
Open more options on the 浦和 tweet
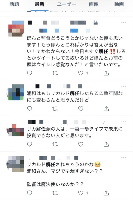pyautogui.click(x=123, y=86)
